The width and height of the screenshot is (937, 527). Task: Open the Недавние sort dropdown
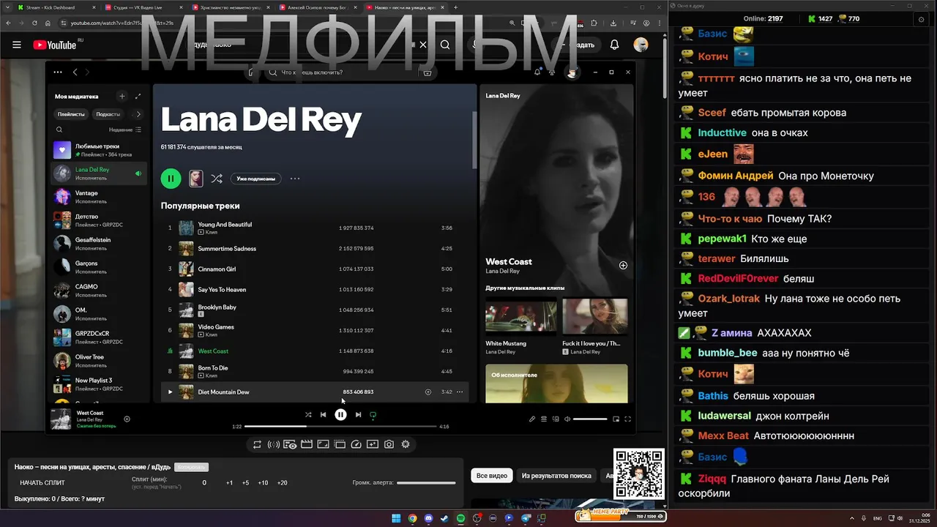pyautogui.click(x=125, y=130)
